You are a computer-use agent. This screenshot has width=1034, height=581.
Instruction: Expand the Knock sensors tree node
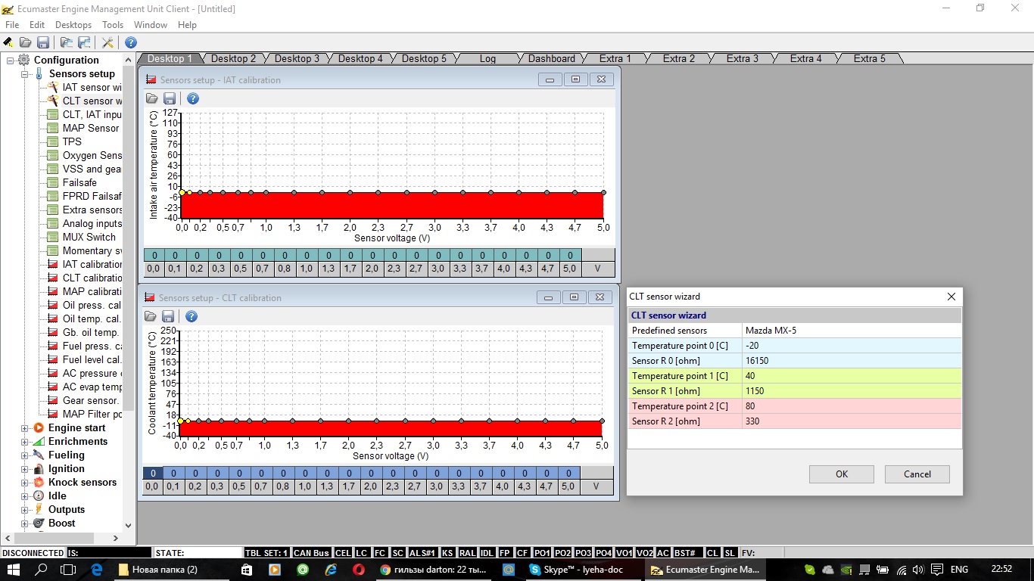click(25, 483)
